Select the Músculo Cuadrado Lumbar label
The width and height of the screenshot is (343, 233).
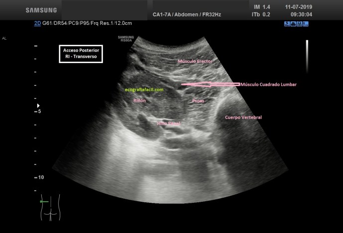click(x=268, y=84)
